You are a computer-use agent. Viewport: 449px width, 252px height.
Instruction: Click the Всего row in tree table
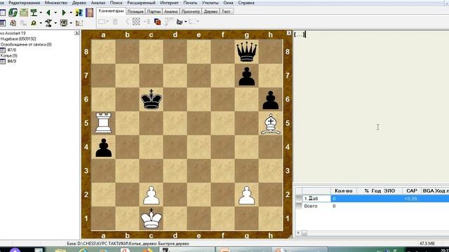(311, 206)
